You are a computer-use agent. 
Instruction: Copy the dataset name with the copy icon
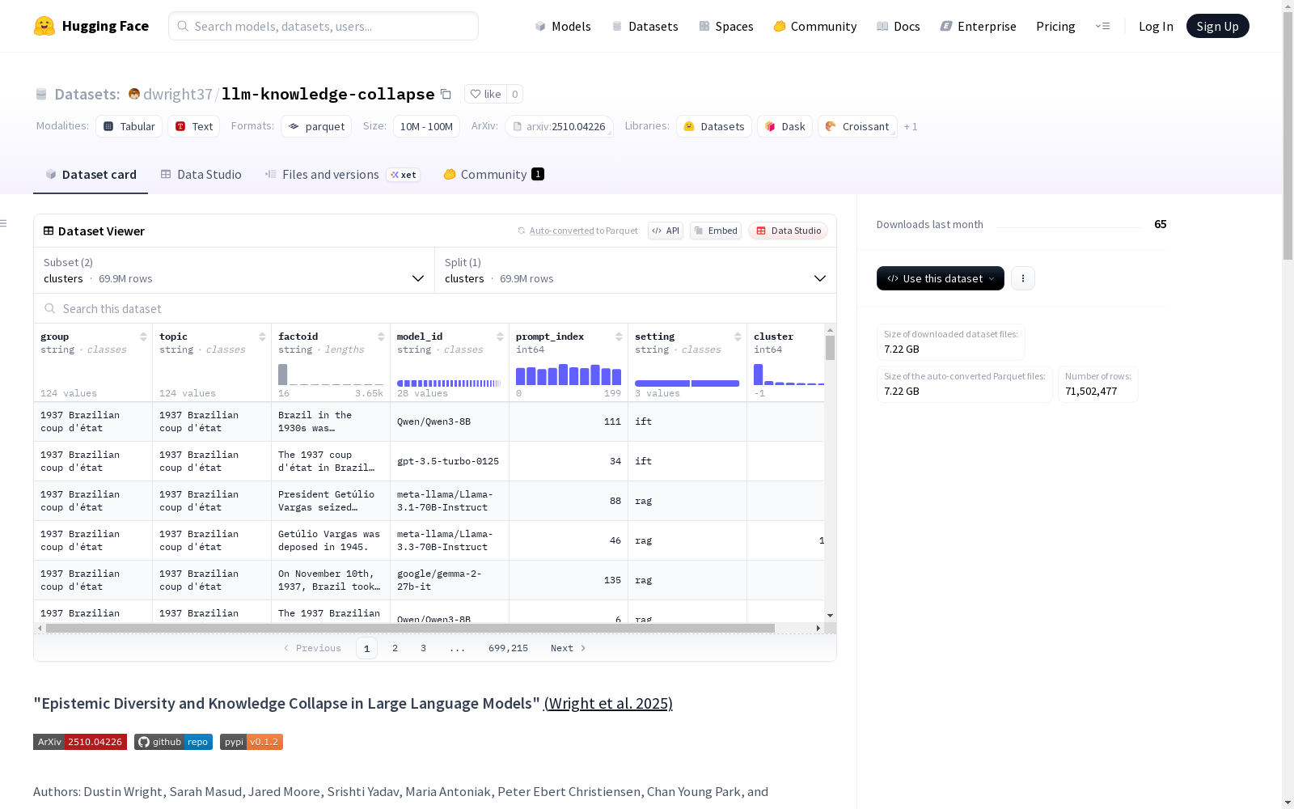(446, 94)
